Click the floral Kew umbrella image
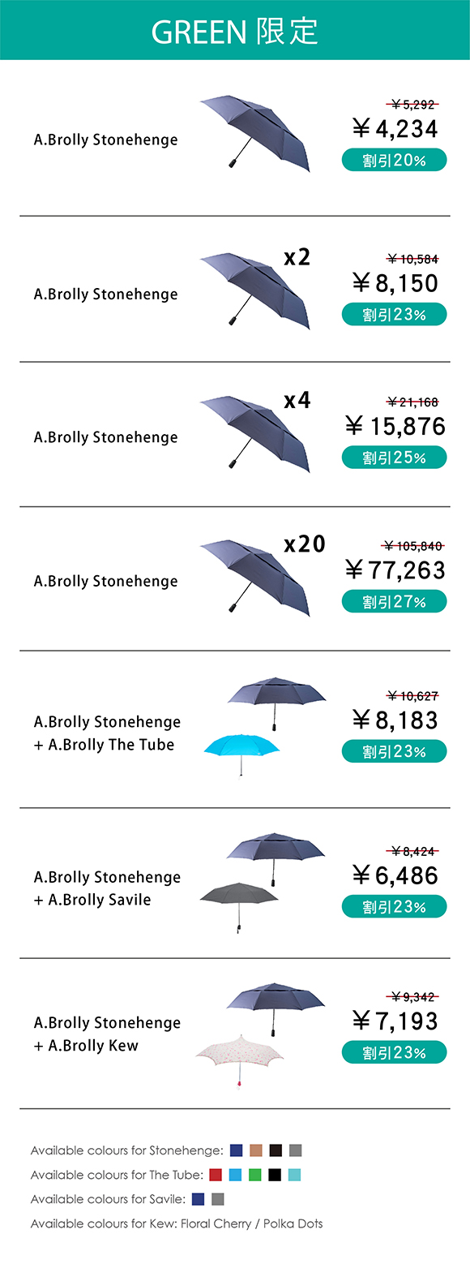470x1264 pixels. pyautogui.click(x=238, y=1060)
